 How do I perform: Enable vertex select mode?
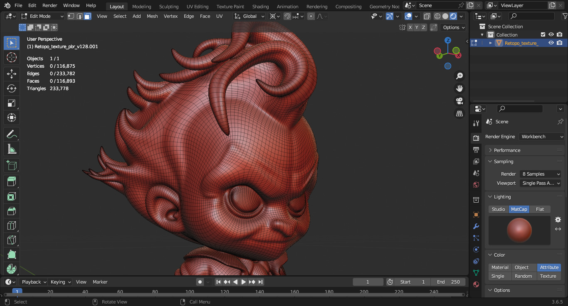[x=71, y=16]
